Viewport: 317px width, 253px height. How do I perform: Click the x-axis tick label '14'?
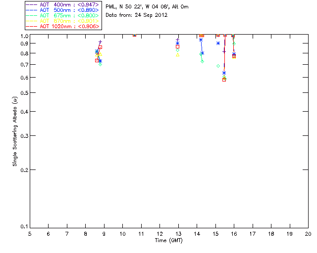(197, 234)
